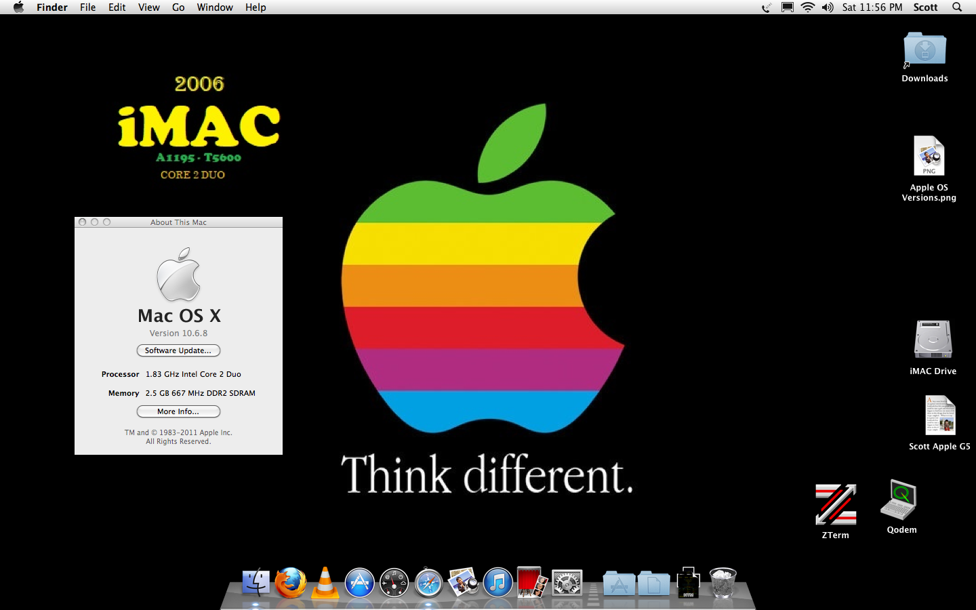
Task: Open the Wi-Fi status menu
Action: [807, 7]
